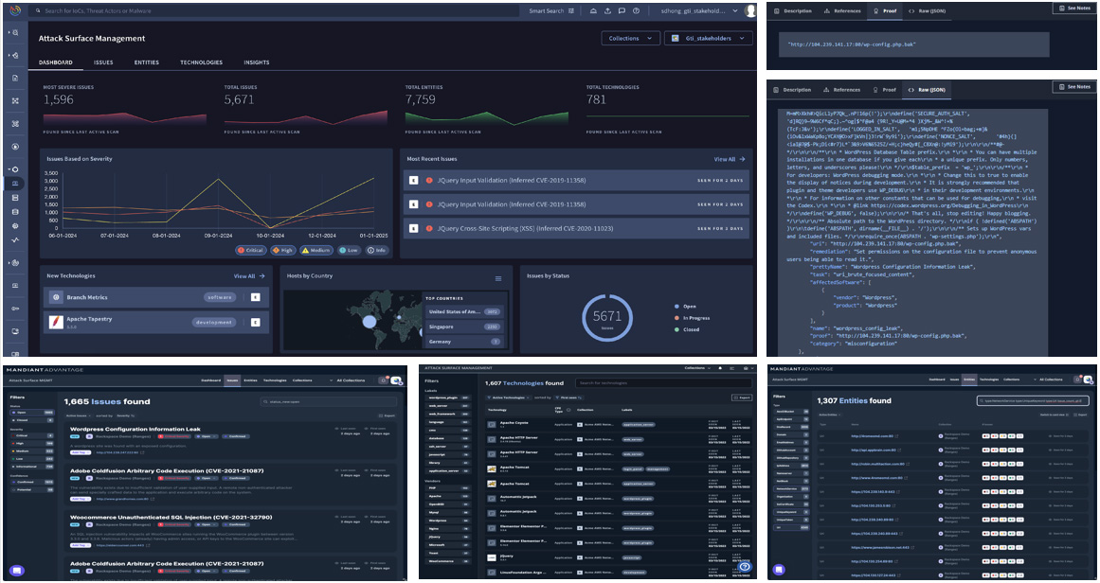Expand the second sidebar group arrow

[9, 55]
